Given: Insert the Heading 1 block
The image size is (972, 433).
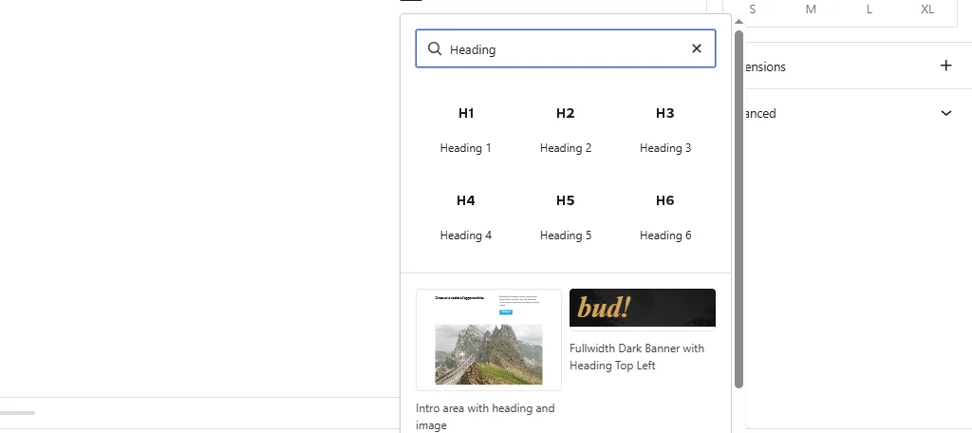Looking at the screenshot, I should (x=465, y=130).
